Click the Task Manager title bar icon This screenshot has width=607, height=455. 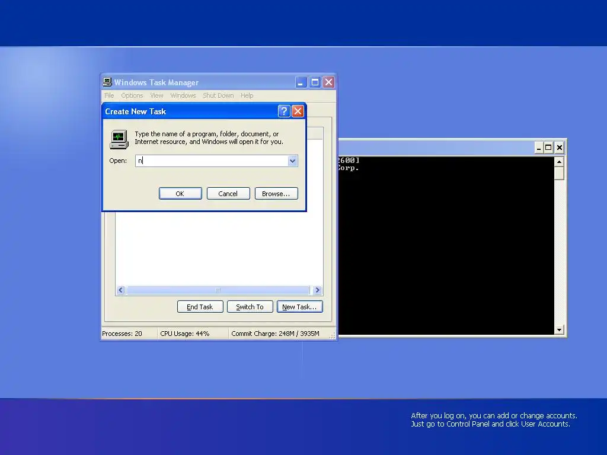tap(107, 82)
